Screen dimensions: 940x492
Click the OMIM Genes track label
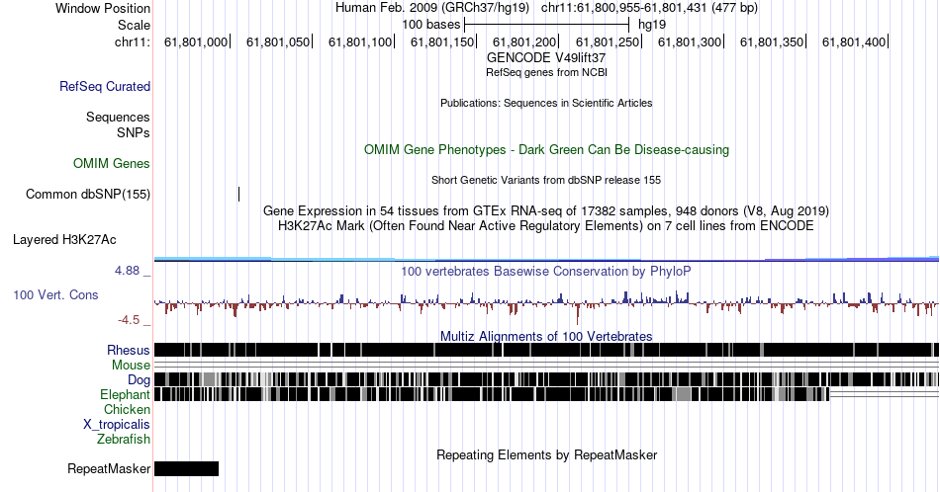click(112, 163)
